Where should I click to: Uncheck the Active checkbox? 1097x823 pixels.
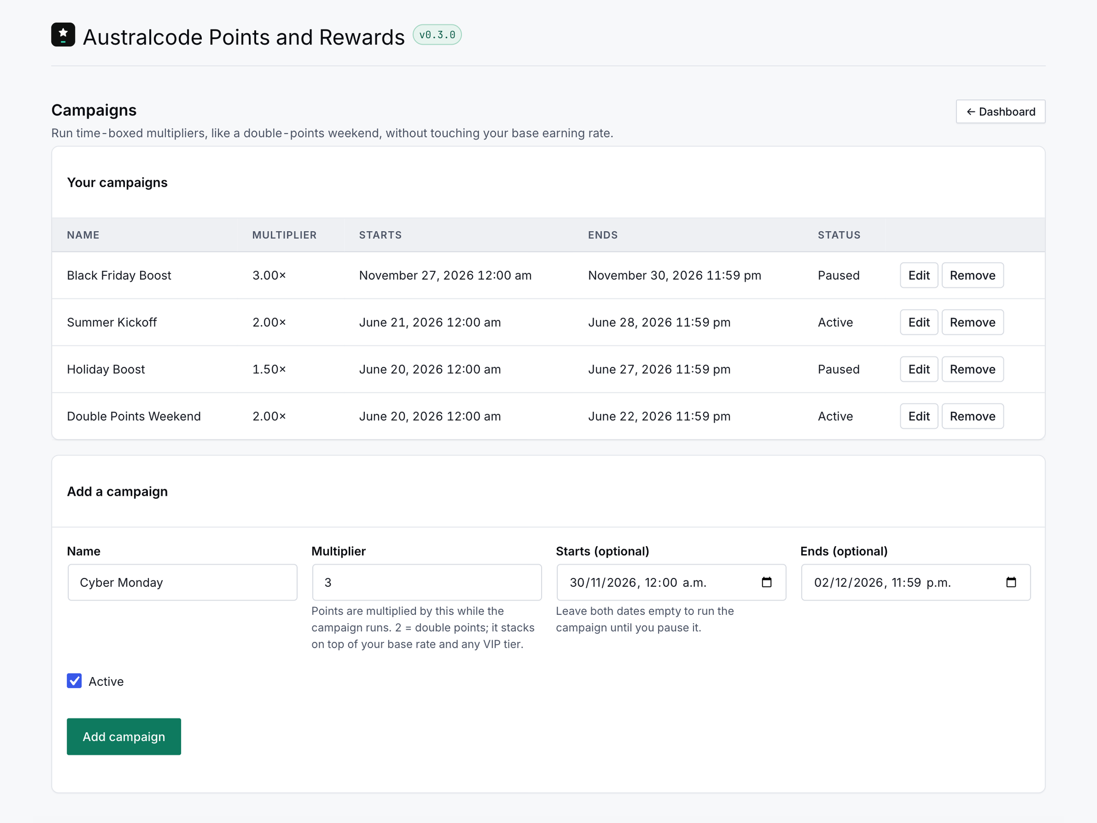74,681
